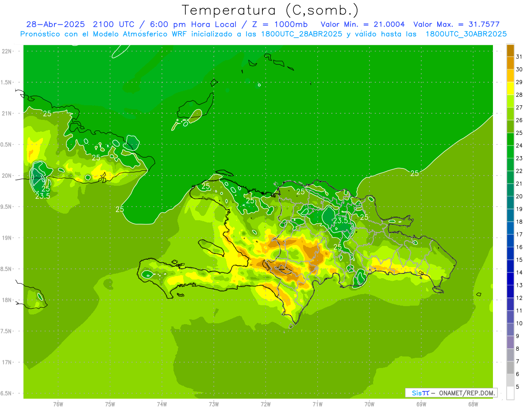Click 'Valor Min. = 21.0004' value

[363, 24]
